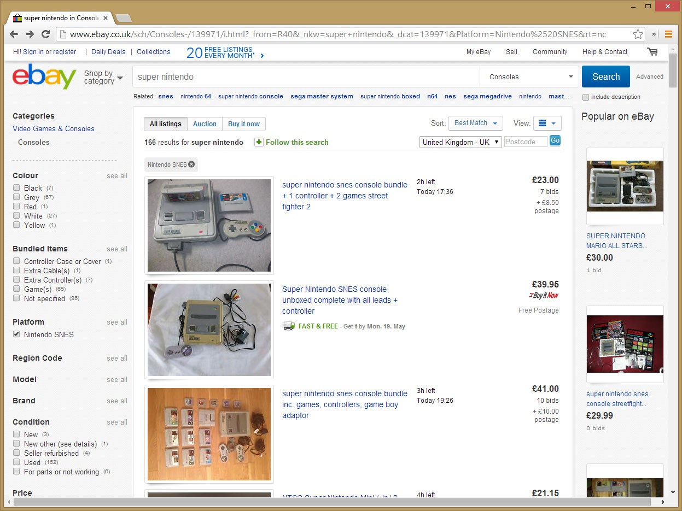Open the Consoles category dropdown
Viewport: 682px width, 511px height.
coord(529,77)
